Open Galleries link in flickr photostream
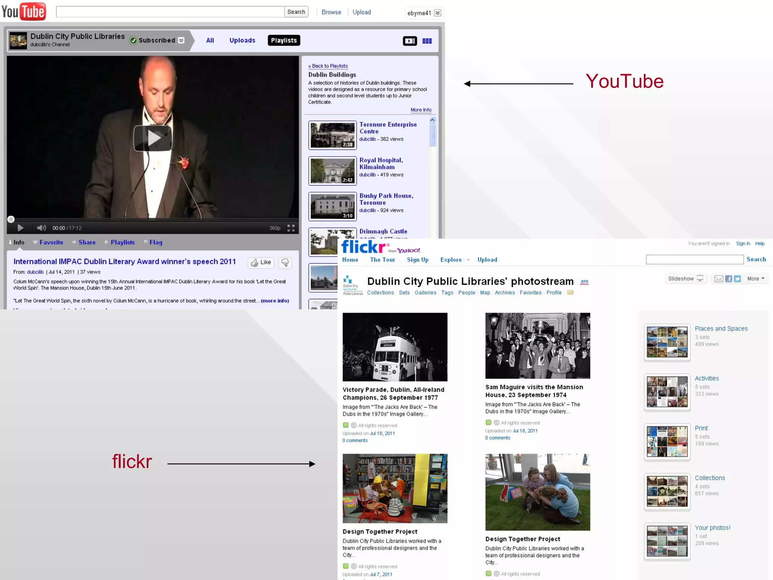 (x=425, y=293)
